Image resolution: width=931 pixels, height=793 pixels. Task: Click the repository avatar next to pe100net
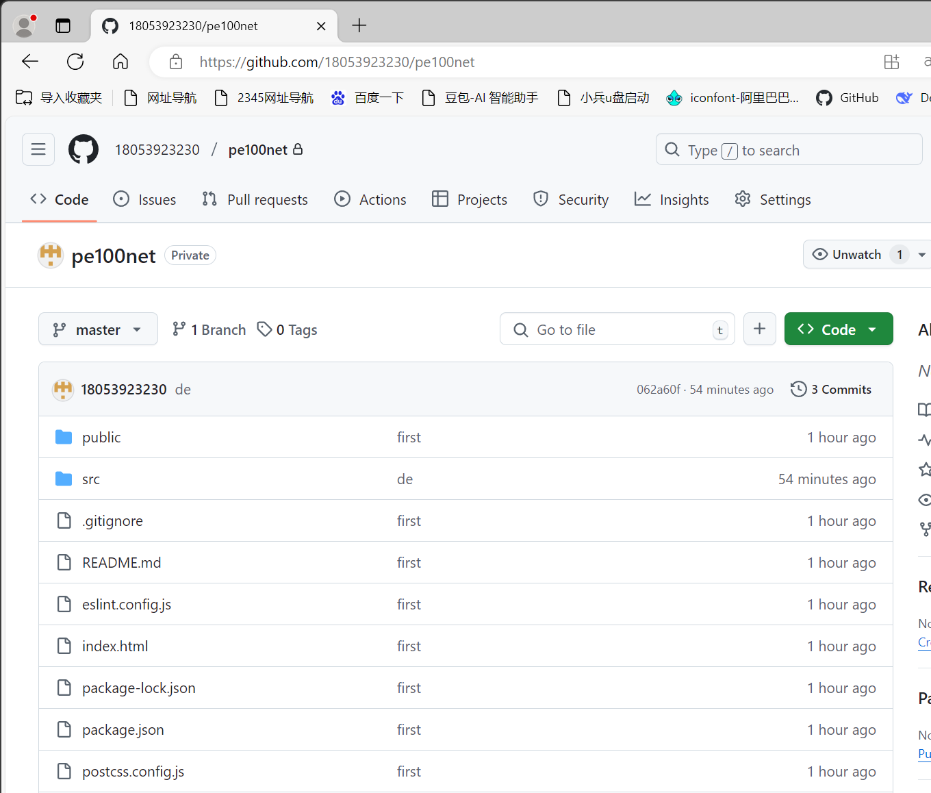pos(51,255)
